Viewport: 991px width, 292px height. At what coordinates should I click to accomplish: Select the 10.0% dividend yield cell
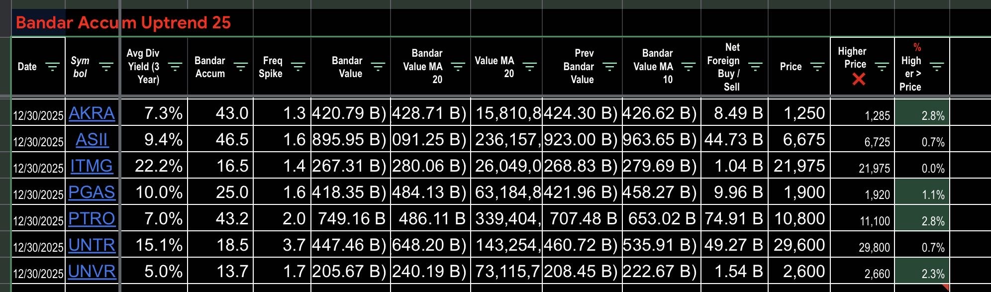154,192
